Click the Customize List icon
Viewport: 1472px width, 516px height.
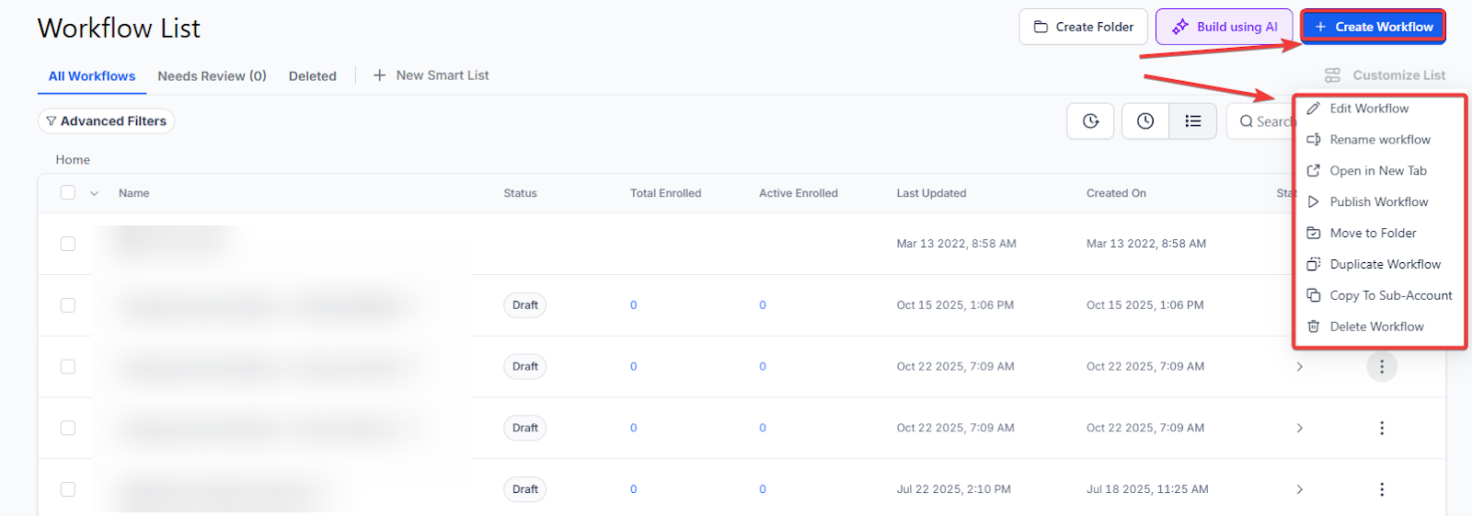1332,75
